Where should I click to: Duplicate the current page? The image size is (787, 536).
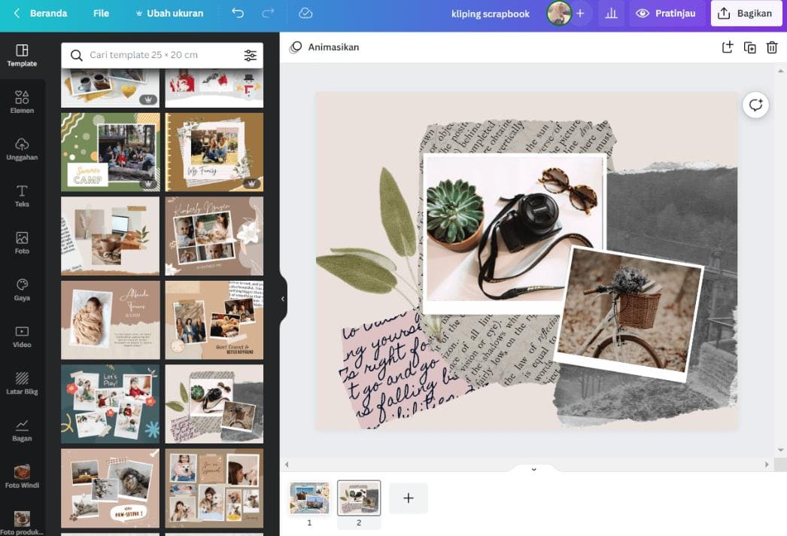point(750,47)
